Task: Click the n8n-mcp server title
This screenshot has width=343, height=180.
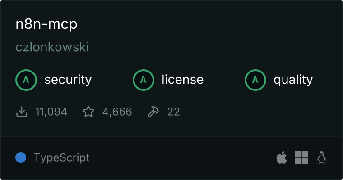Action: coord(46,24)
